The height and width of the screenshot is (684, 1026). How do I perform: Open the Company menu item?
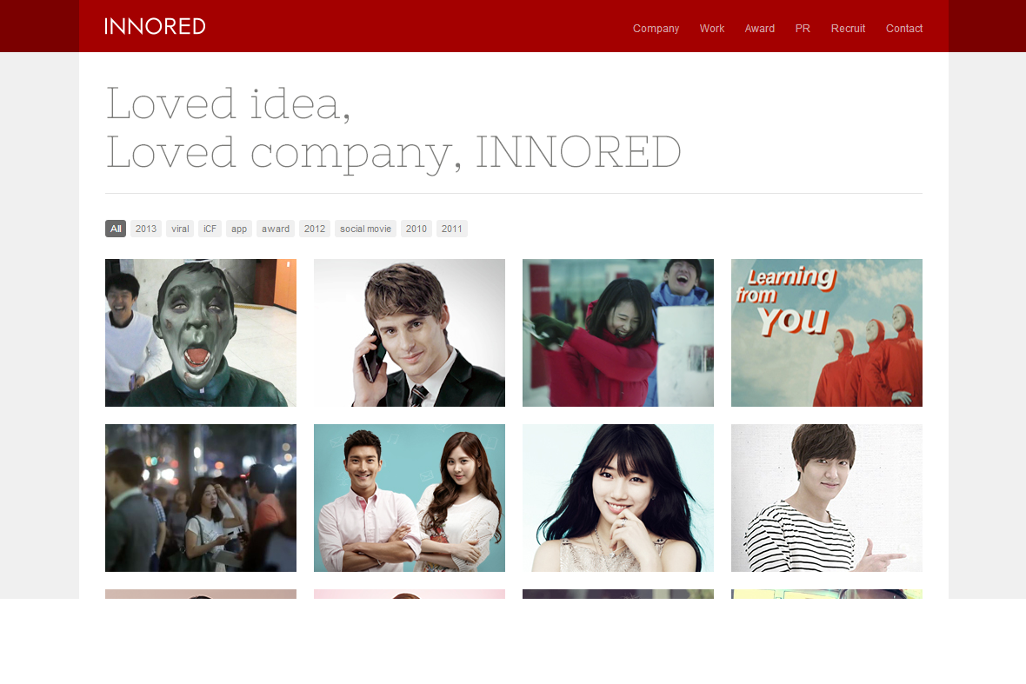click(656, 29)
